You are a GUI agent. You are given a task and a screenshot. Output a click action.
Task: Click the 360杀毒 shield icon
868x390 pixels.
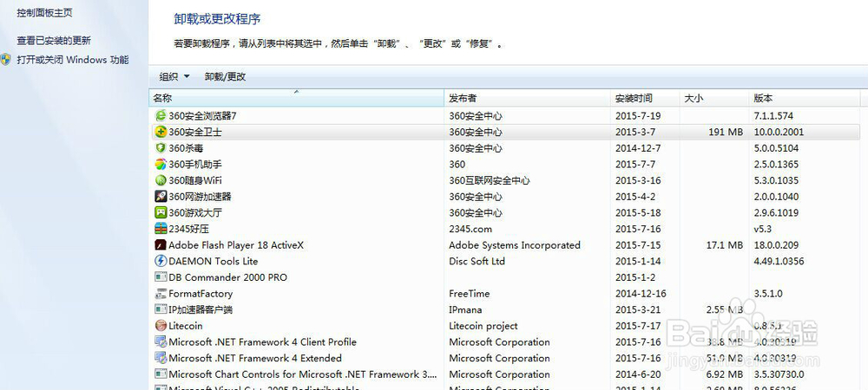pos(161,148)
